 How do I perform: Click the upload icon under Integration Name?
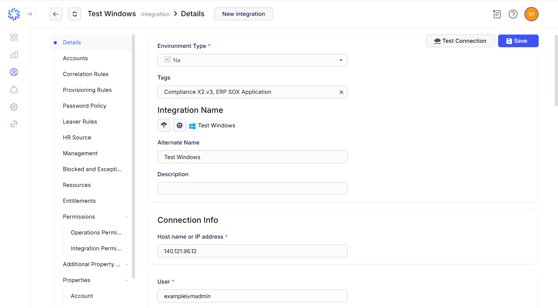coord(164,125)
